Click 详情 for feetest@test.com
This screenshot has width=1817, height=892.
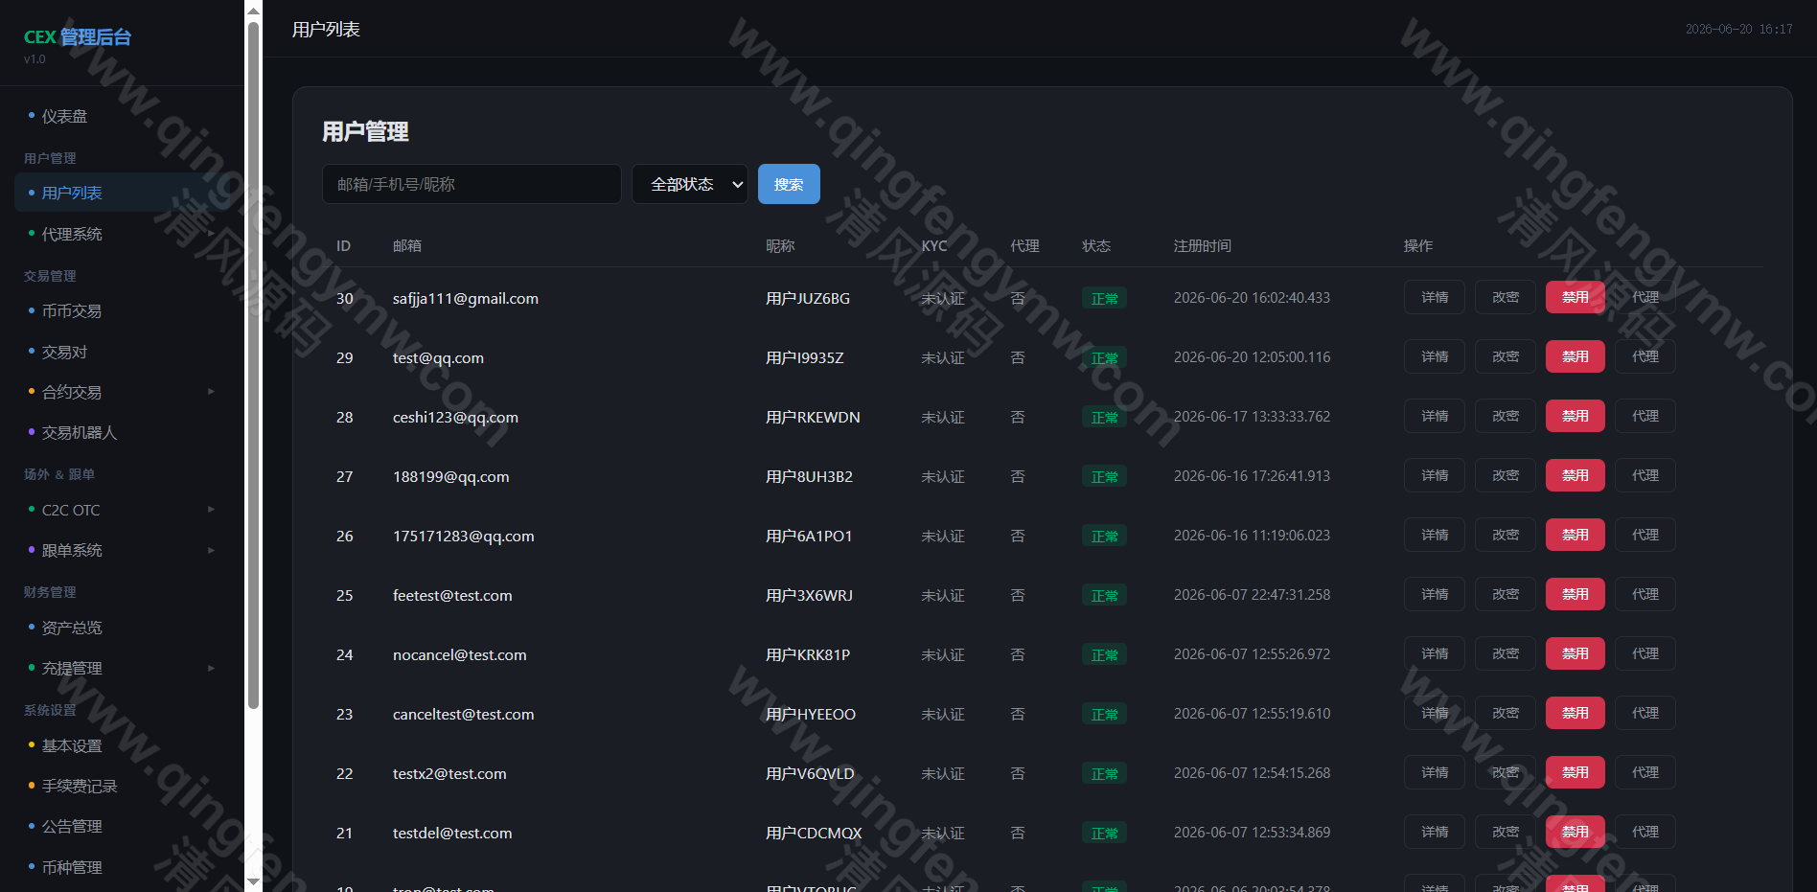tap(1435, 594)
